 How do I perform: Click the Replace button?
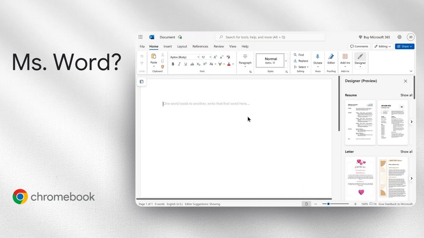(301, 61)
